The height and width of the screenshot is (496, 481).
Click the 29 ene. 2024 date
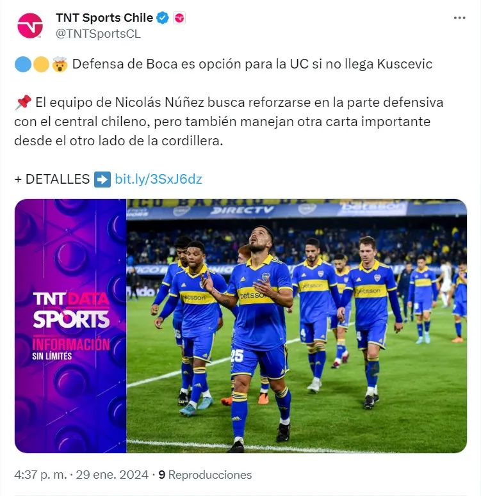click(x=112, y=475)
